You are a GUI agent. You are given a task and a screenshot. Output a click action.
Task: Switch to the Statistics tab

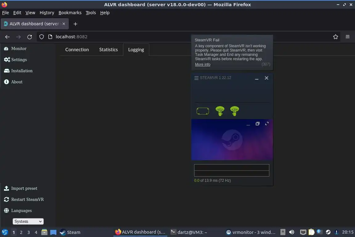click(108, 50)
